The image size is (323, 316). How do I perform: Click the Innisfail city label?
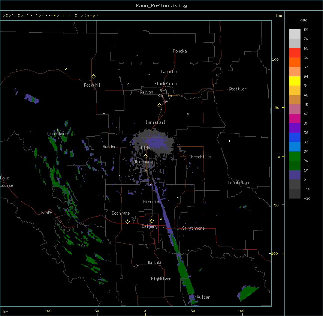pyautogui.click(x=156, y=122)
